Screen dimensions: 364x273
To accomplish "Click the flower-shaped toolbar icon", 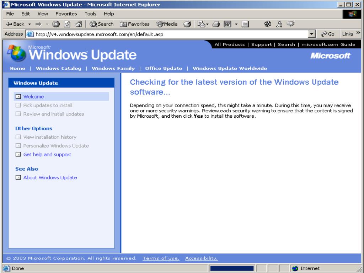I will pos(268,24).
